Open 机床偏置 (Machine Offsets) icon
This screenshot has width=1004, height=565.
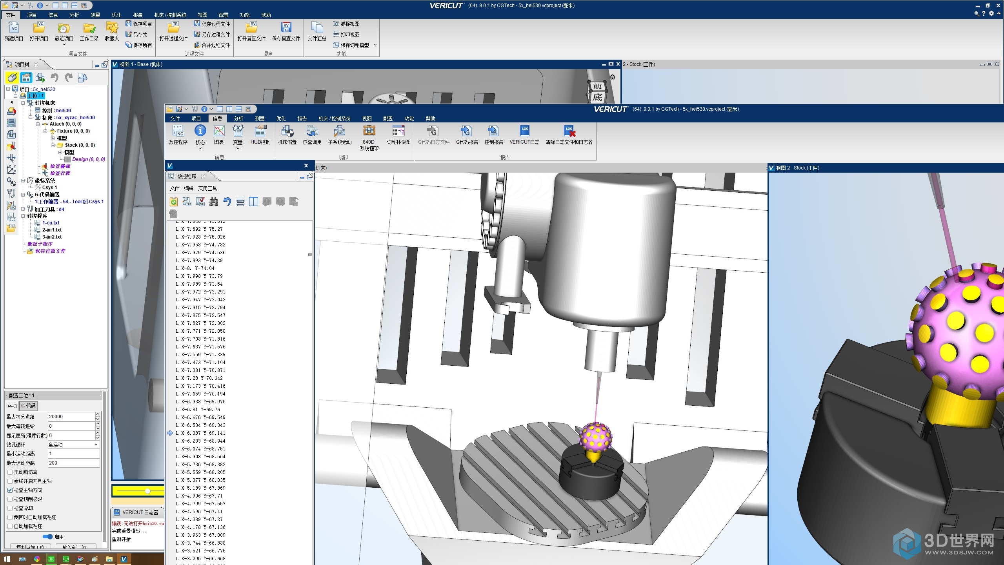click(287, 135)
